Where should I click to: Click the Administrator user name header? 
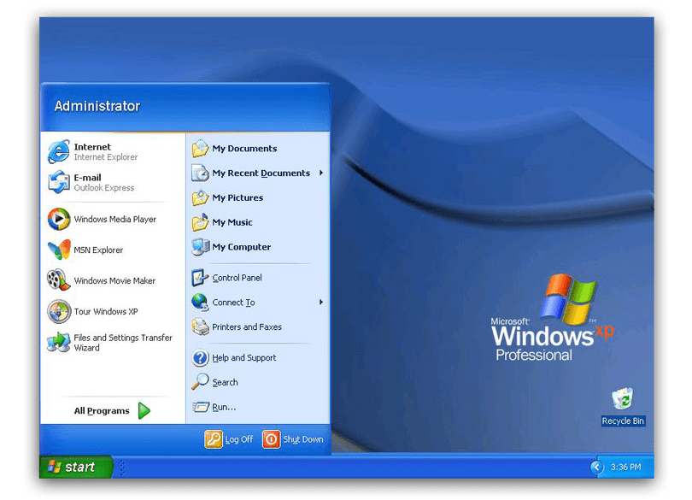point(97,106)
